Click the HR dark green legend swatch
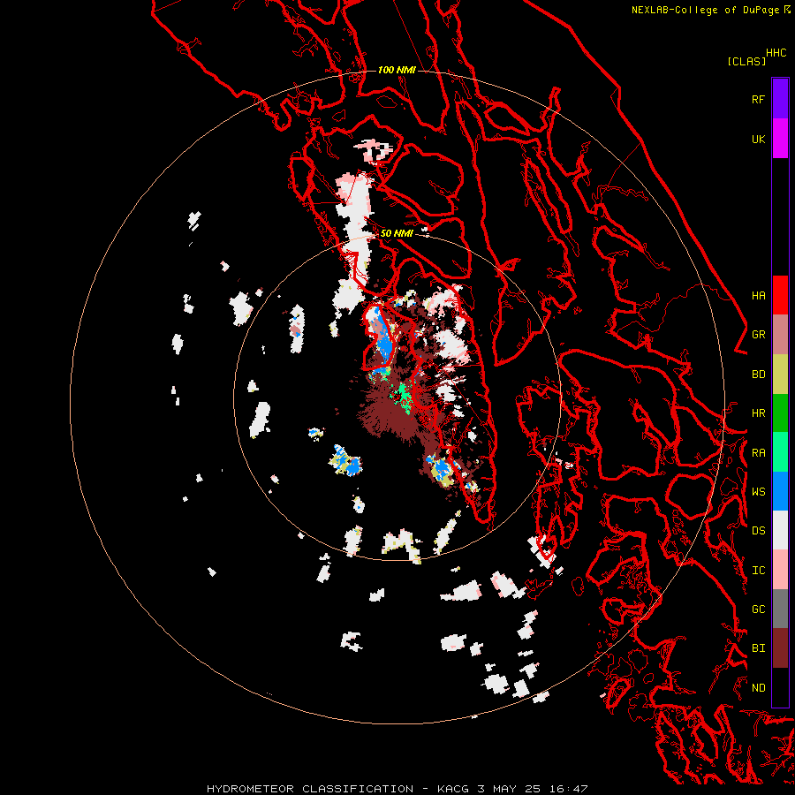 tap(780, 413)
